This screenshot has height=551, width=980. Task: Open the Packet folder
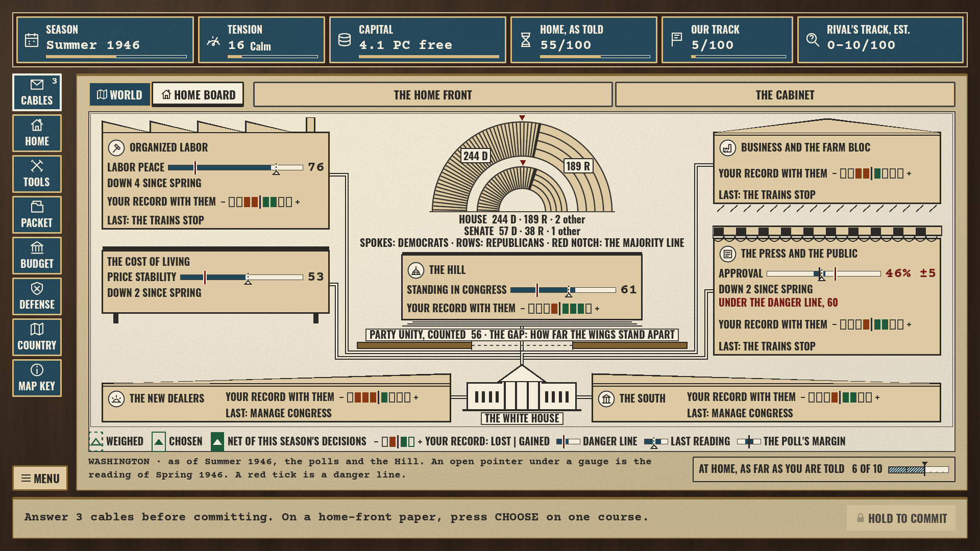[37, 215]
